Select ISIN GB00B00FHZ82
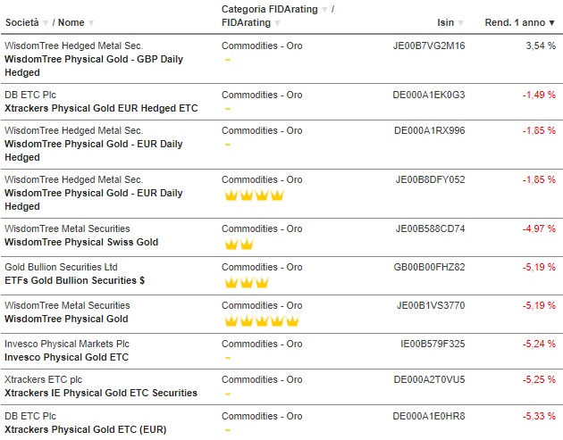 click(429, 267)
